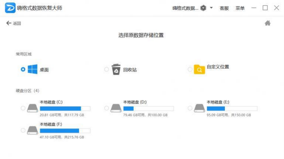This screenshot has height=159, width=284.
Task: Open the 客服 support menu
Action: point(224,8)
